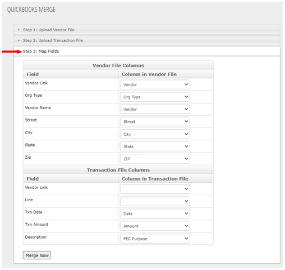Open the State column dropdown

[155, 146]
